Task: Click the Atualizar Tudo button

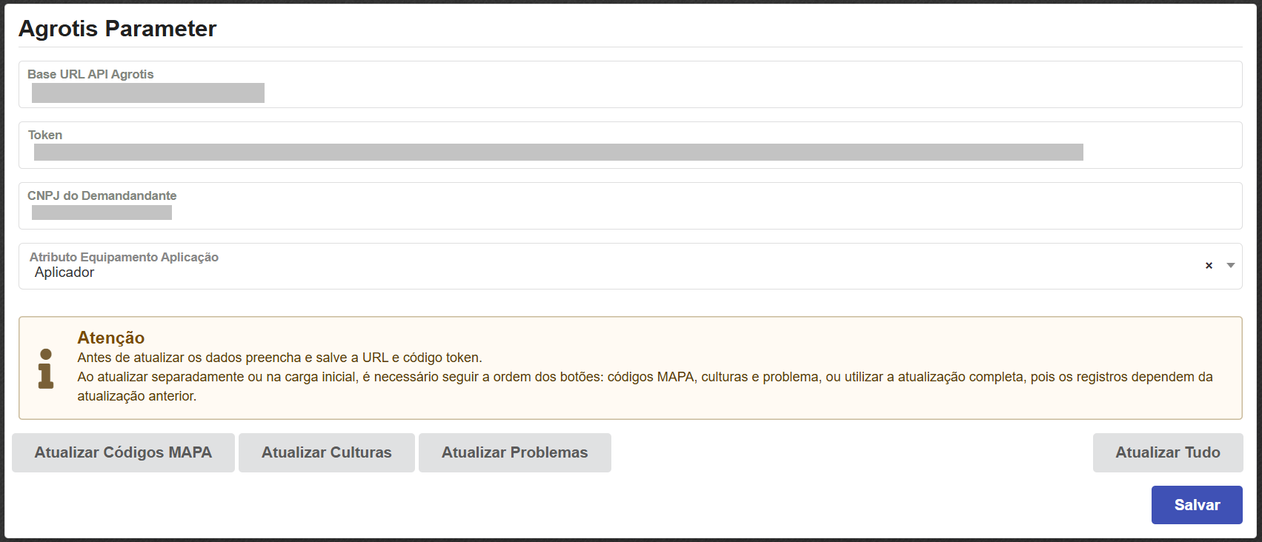Action: coord(1168,452)
